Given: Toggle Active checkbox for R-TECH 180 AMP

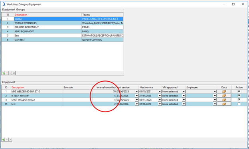Looking at the screenshot, I should (x=239, y=96).
